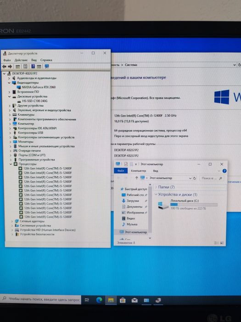Click the show/hide console tree toolbar icon
Image resolution: width=241 pixels, height=322 pixels.
pyautogui.click(x=18, y=67)
